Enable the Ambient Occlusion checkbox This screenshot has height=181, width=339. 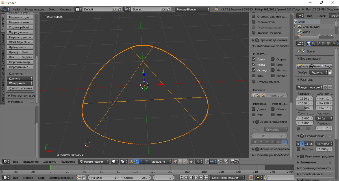254,33
